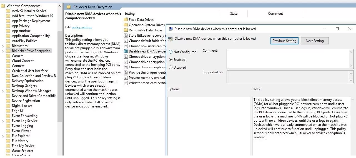Select the Connect tree item

(x=18, y=66)
